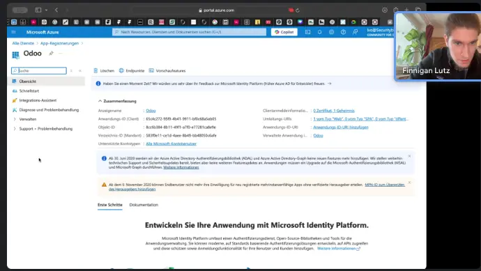Open the LinkedIn bookmark favicon
The height and width of the screenshot is (271, 481).
click(x=14, y=22)
